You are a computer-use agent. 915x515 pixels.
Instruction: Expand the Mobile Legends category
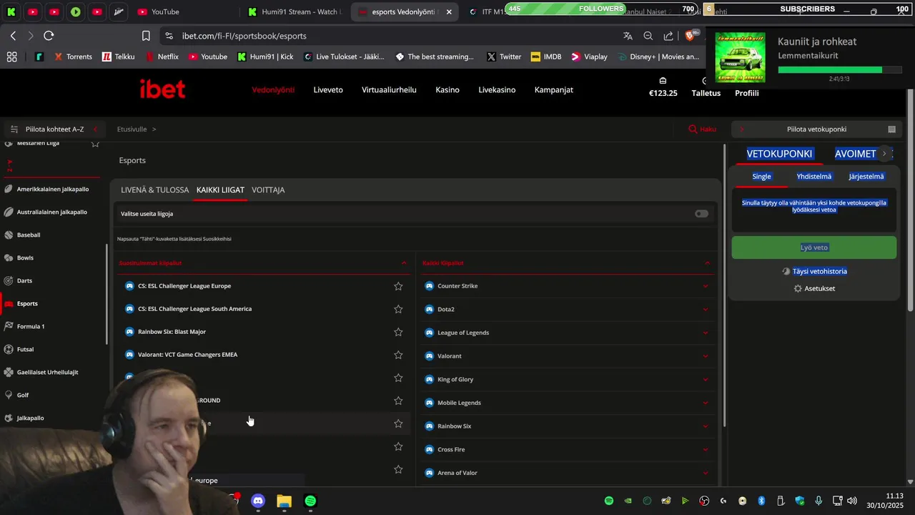706,403
